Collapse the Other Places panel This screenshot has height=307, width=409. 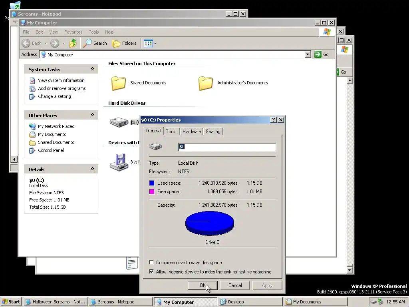92,115
